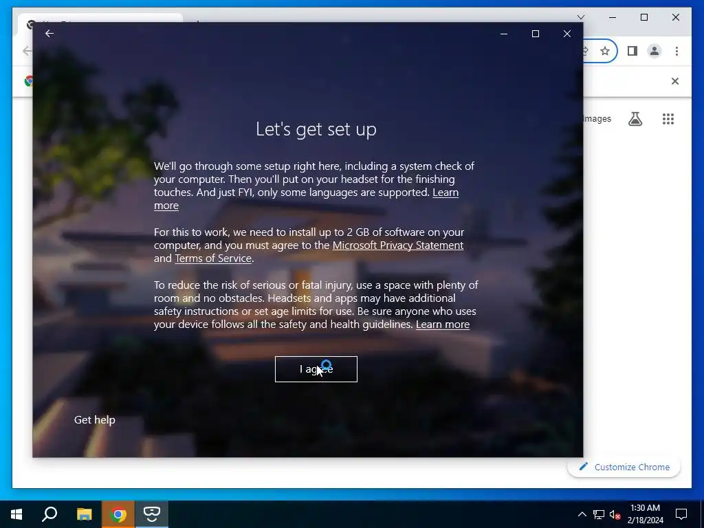Minimize the Chrome window

pos(613,17)
